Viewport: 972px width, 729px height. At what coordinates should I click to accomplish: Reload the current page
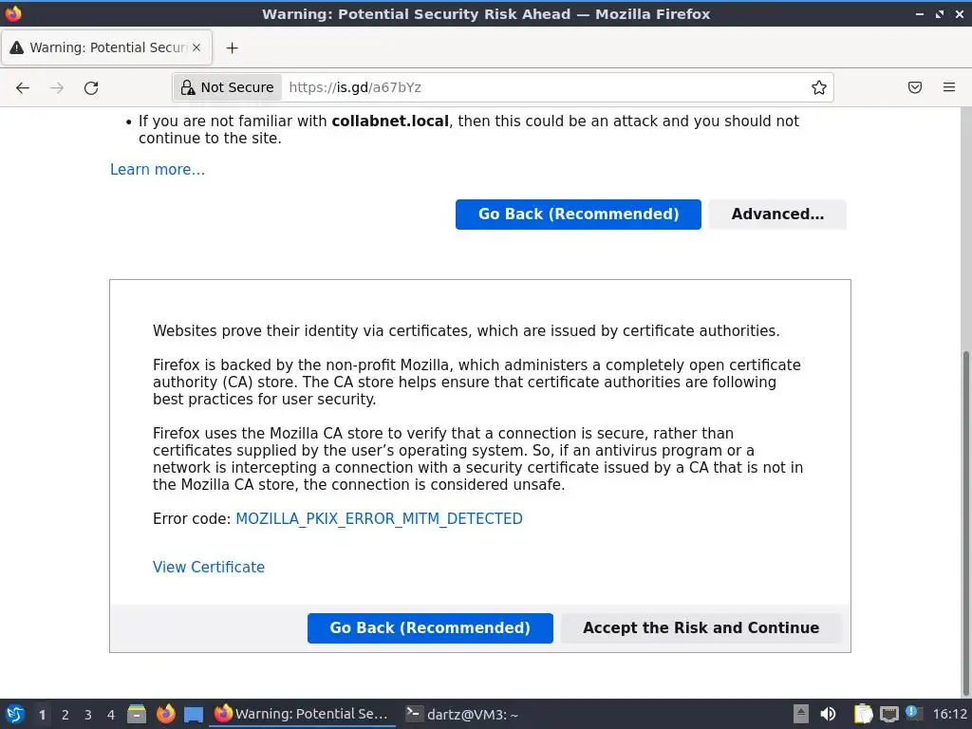[x=91, y=88]
